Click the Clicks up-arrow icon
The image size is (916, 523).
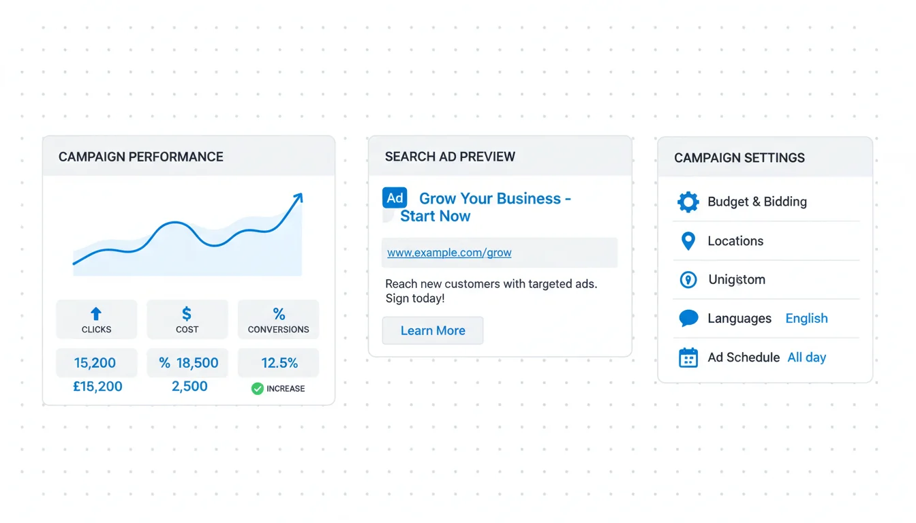(x=96, y=313)
